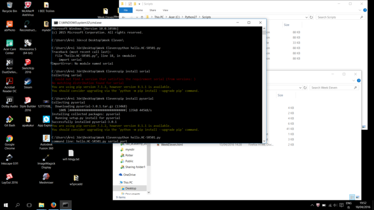Launch abPhoto from the desktop
Viewport: 374px width, 210px height.
click(10, 26)
